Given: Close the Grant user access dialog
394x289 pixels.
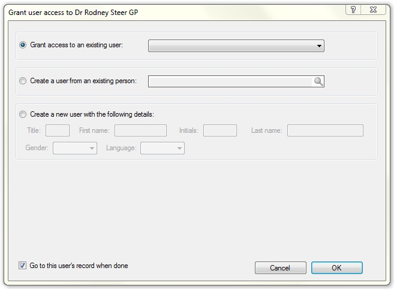Looking at the screenshot, I should (x=374, y=9).
